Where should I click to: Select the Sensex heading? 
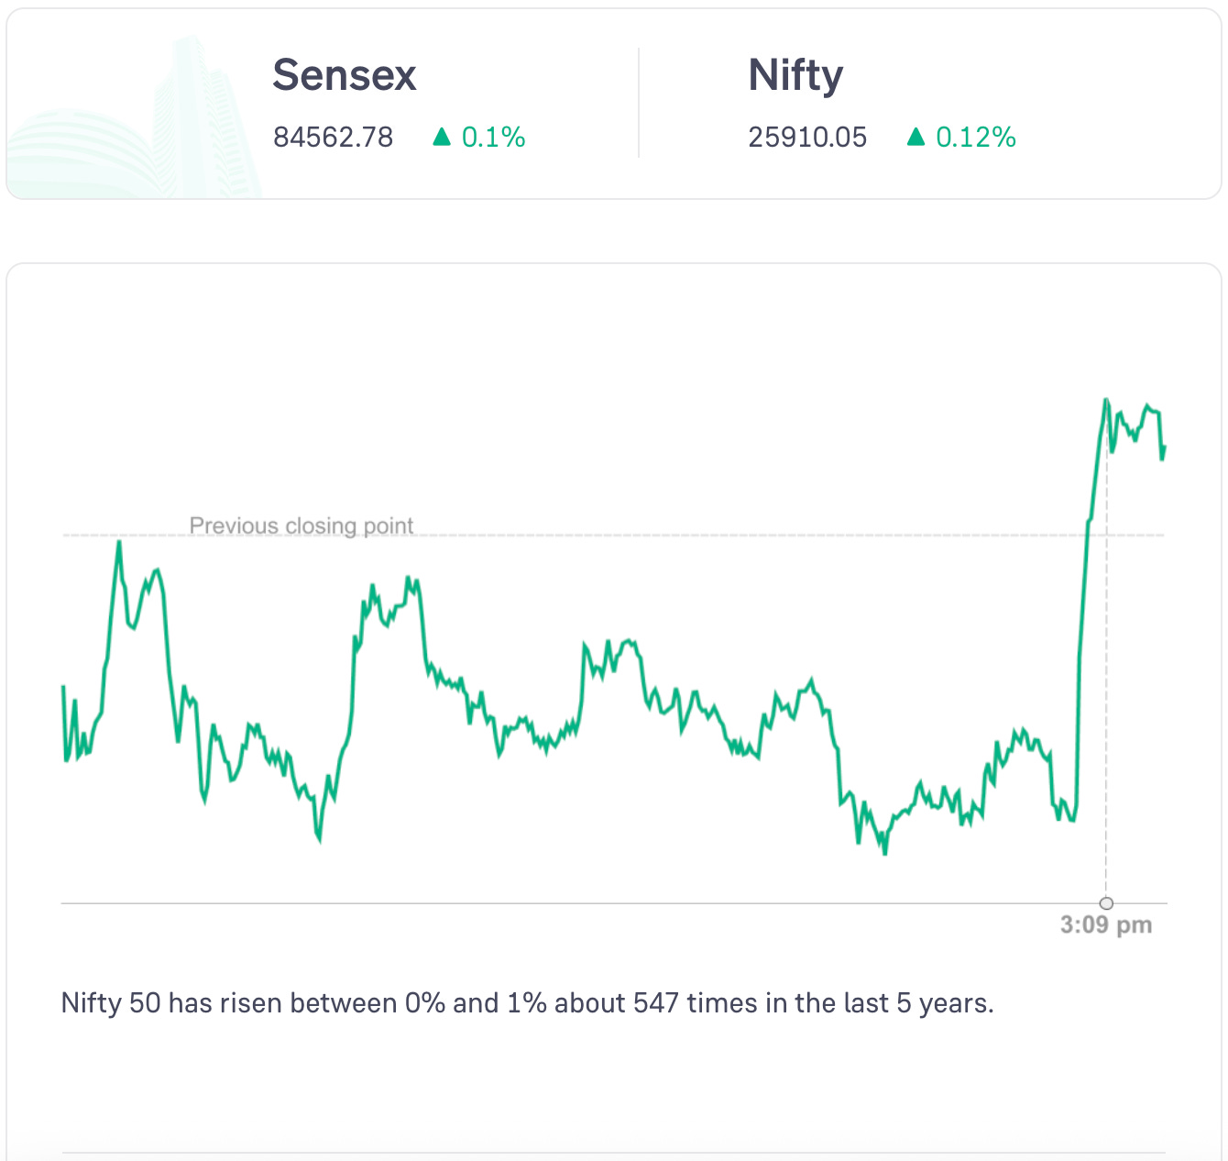click(345, 75)
